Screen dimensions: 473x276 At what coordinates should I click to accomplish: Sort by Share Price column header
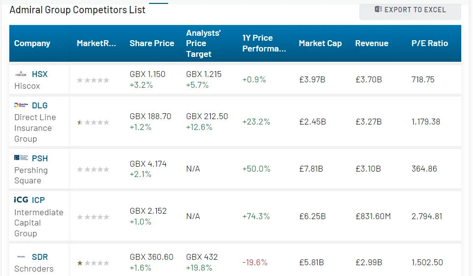(x=152, y=43)
